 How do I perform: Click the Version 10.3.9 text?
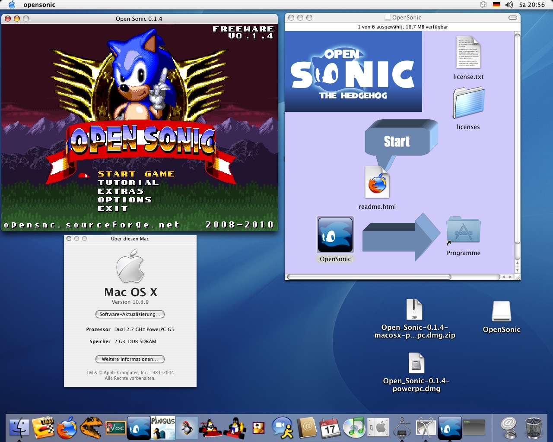(x=130, y=302)
